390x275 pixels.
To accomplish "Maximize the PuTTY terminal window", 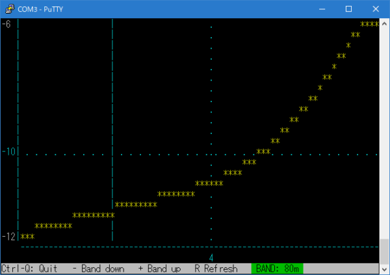I will [x=348, y=8].
